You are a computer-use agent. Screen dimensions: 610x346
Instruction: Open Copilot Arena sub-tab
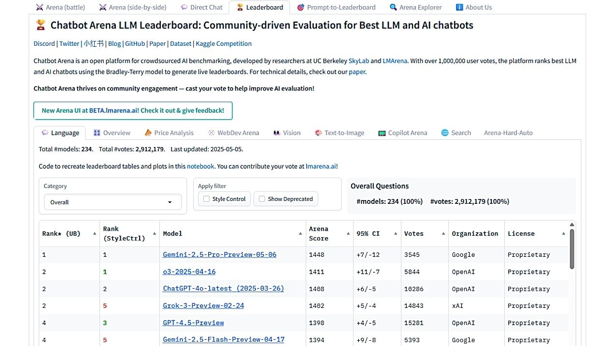(403, 133)
